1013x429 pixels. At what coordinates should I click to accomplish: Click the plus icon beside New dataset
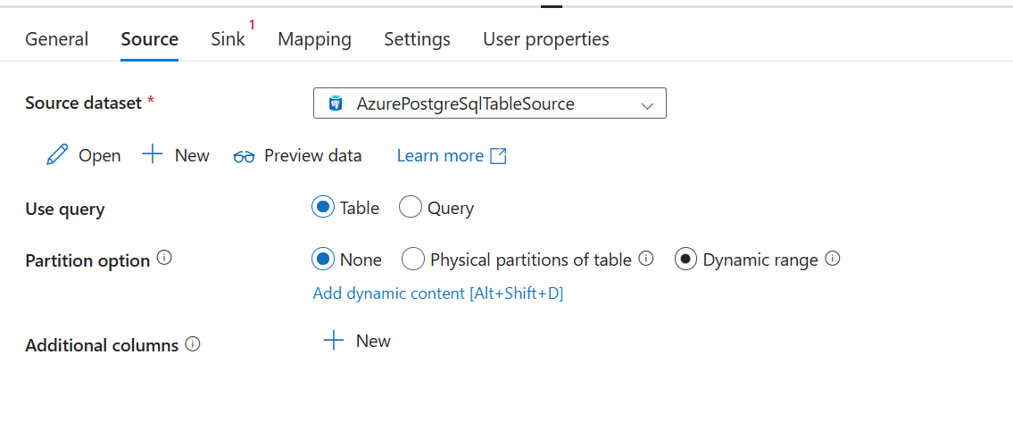point(153,154)
